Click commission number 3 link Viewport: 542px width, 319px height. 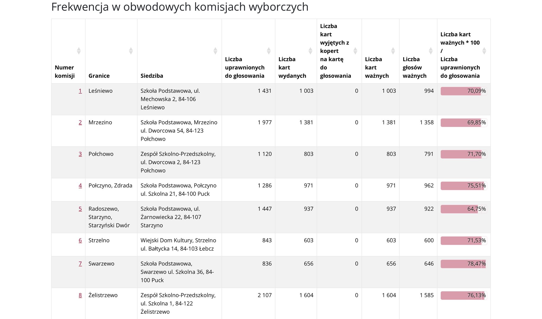pos(80,154)
